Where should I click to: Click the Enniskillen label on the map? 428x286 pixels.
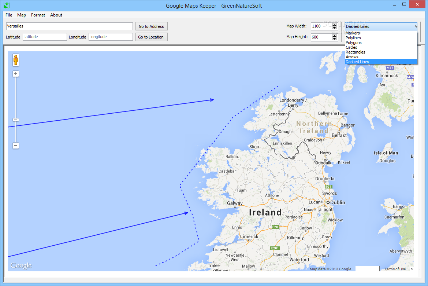[x=282, y=143]
